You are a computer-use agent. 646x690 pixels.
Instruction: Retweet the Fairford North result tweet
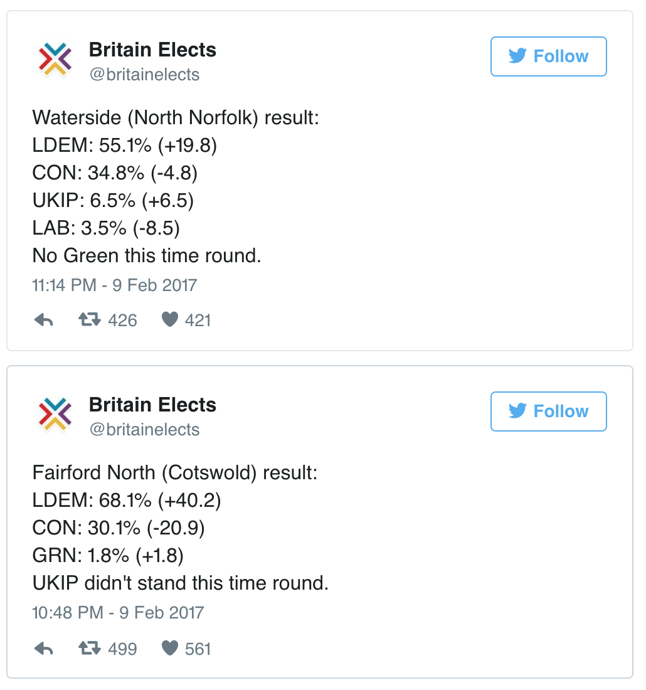tap(89, 649)
